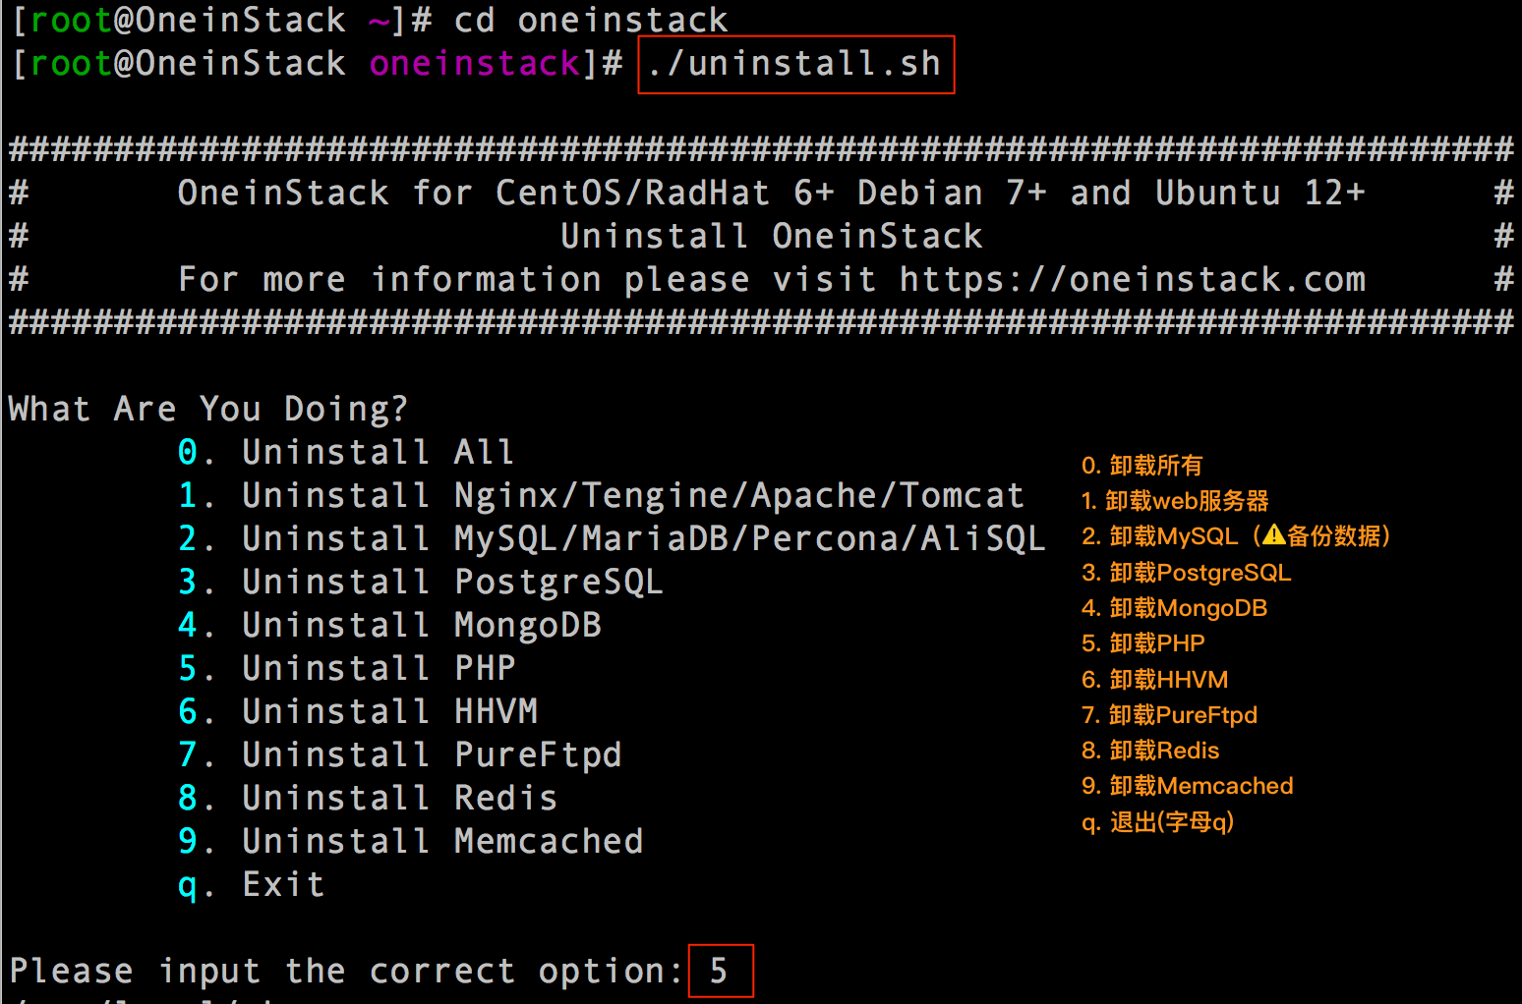Click the 'OneinStack for CentOS/RadHat 6+' banner line
Screen dimensions: 1522x1004
point(772,193)
